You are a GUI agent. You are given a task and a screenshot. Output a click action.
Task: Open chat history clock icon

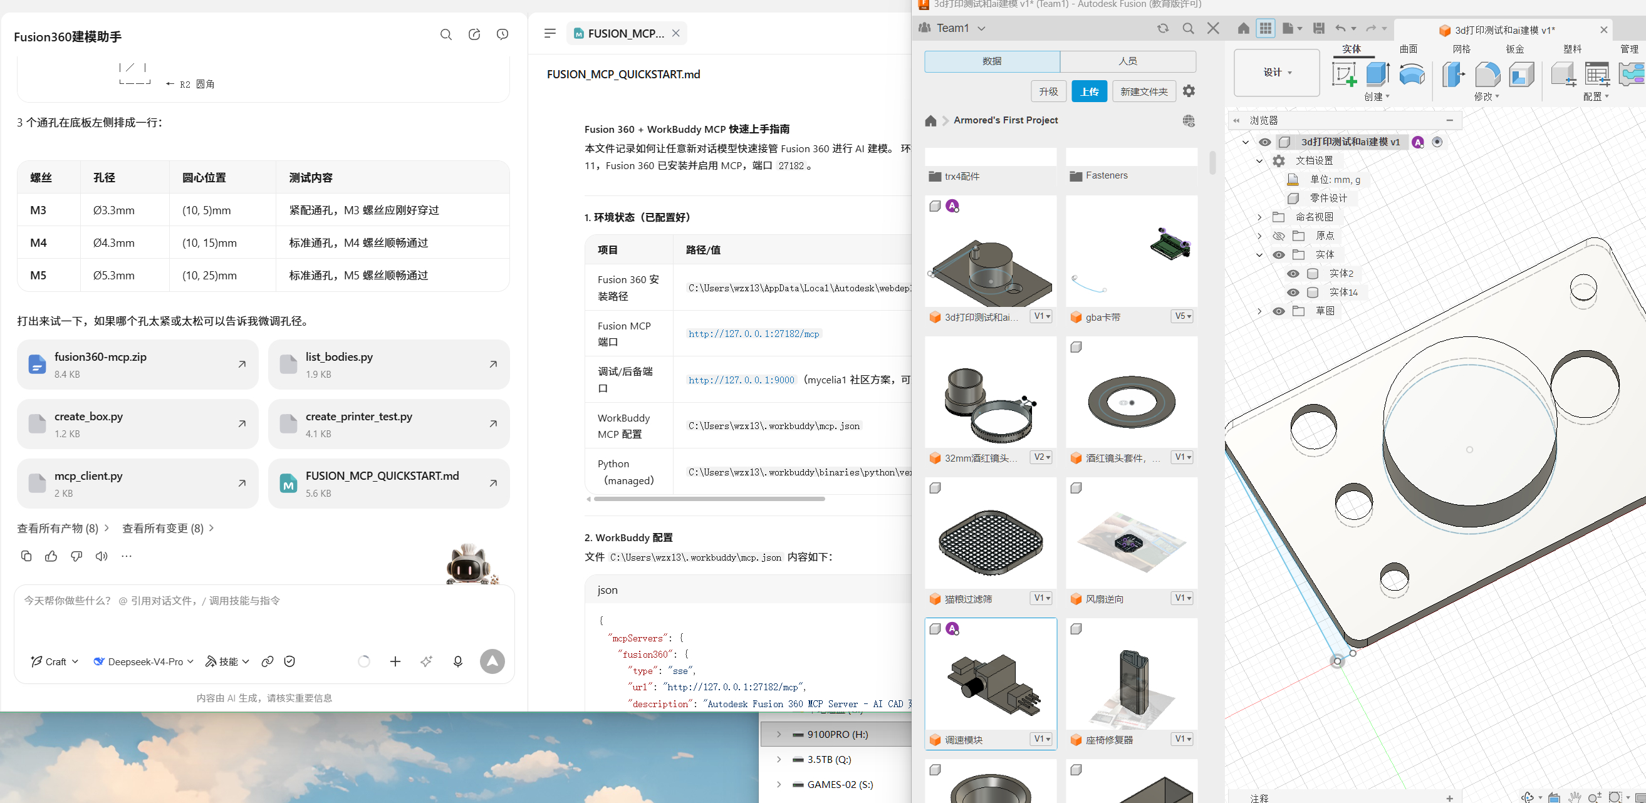coord(503,34)
